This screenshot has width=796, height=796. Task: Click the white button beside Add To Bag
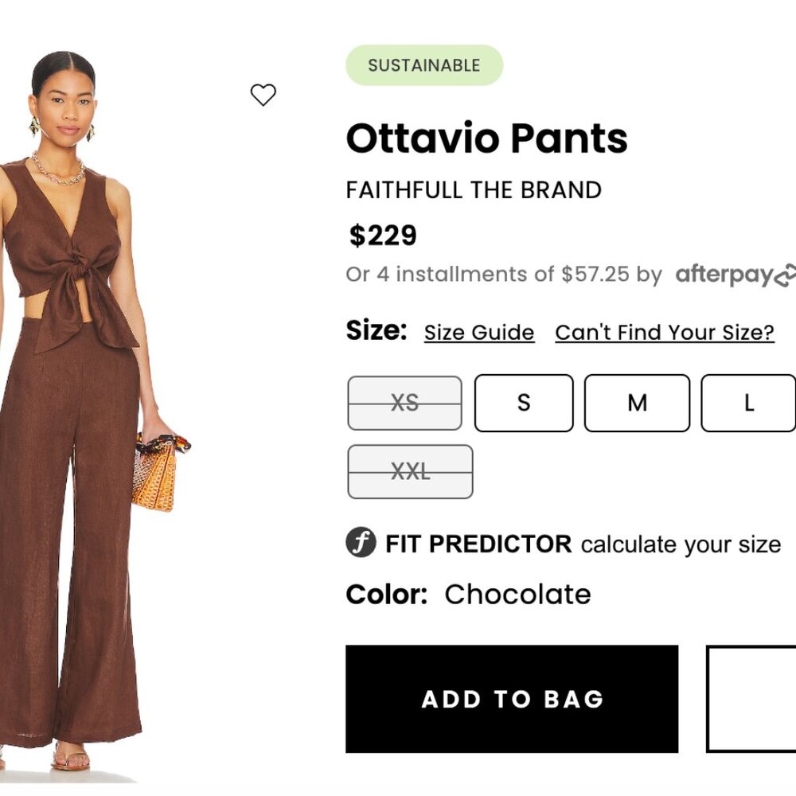point(752,696)
